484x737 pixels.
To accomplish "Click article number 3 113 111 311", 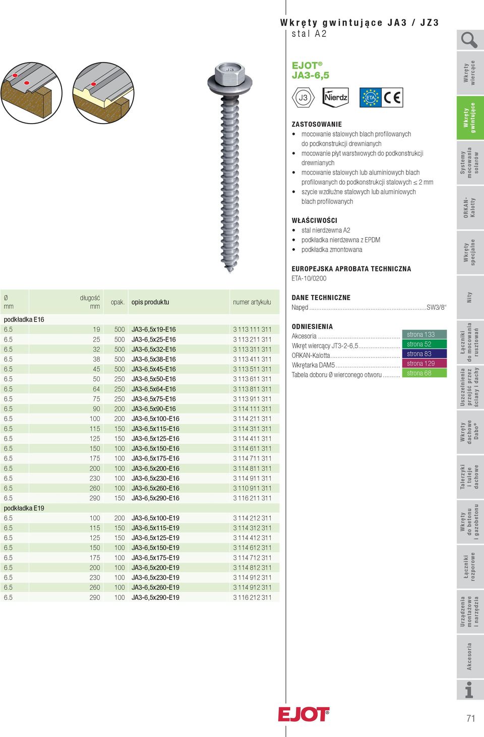I will pos(252,329).
